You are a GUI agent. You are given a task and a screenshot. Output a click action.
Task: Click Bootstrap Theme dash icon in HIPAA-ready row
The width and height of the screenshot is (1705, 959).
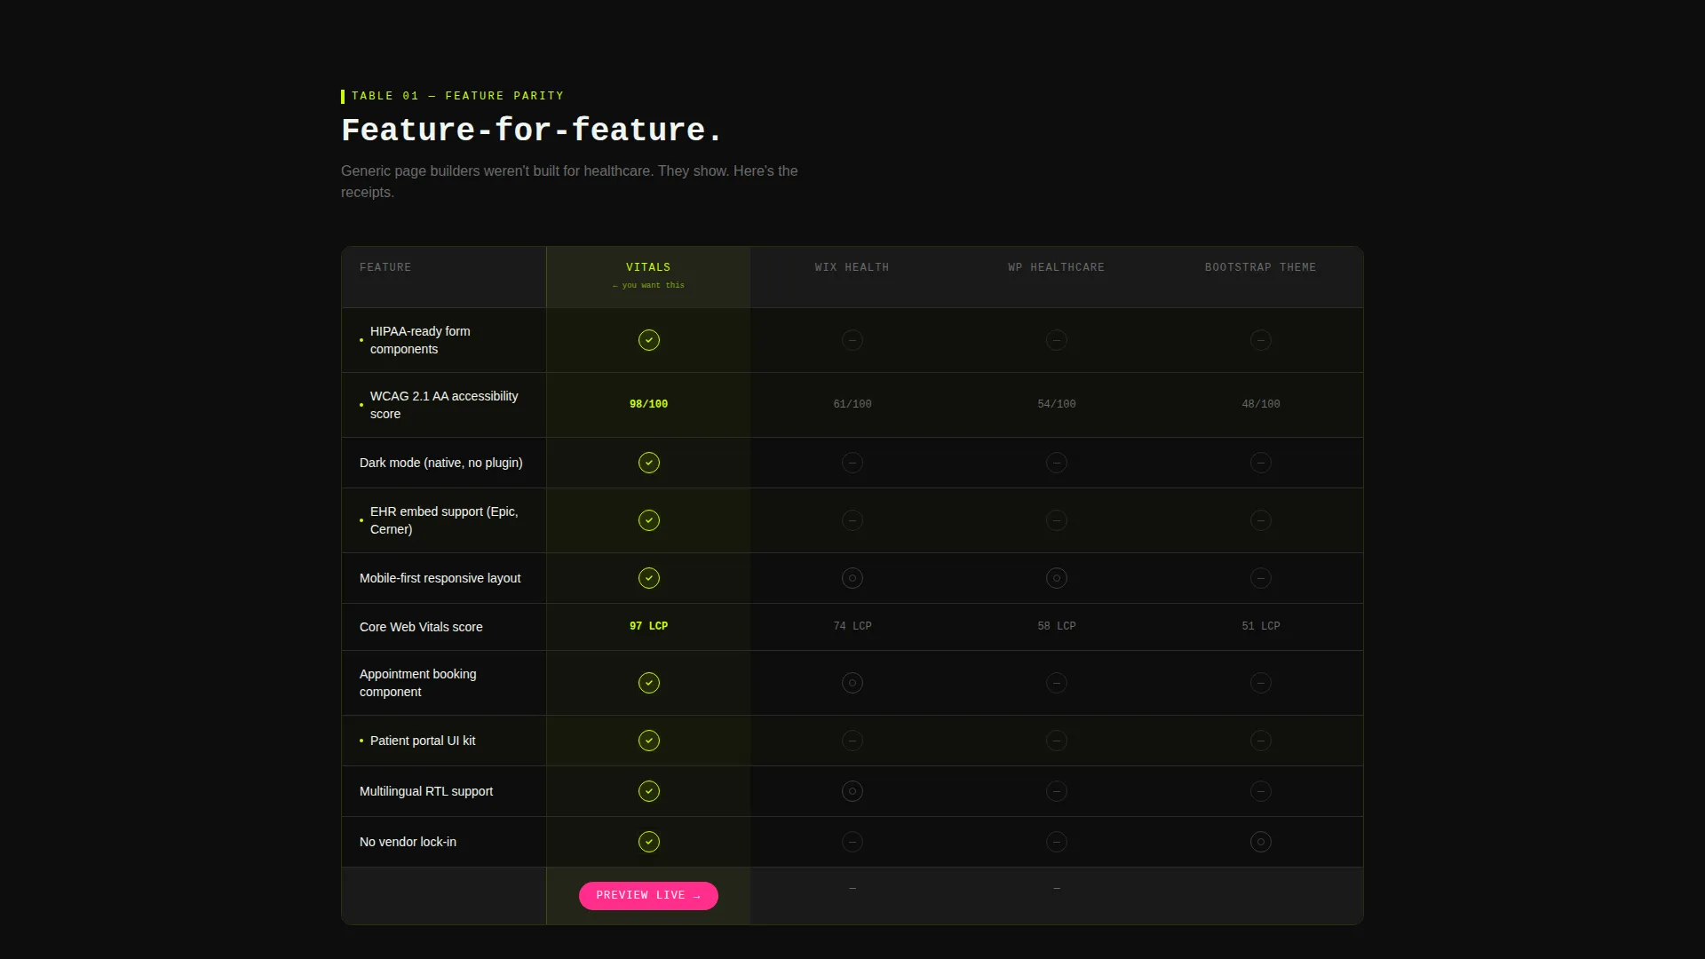pos(1261,340)
